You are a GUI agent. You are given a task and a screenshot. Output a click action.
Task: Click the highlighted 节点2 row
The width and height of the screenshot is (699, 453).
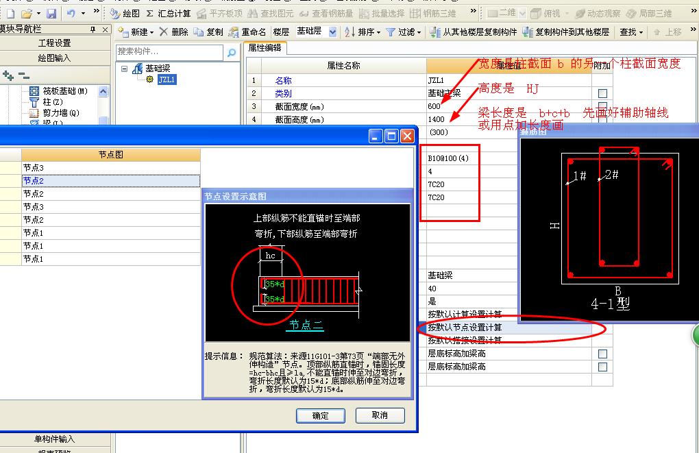click(x=110, y=180)
